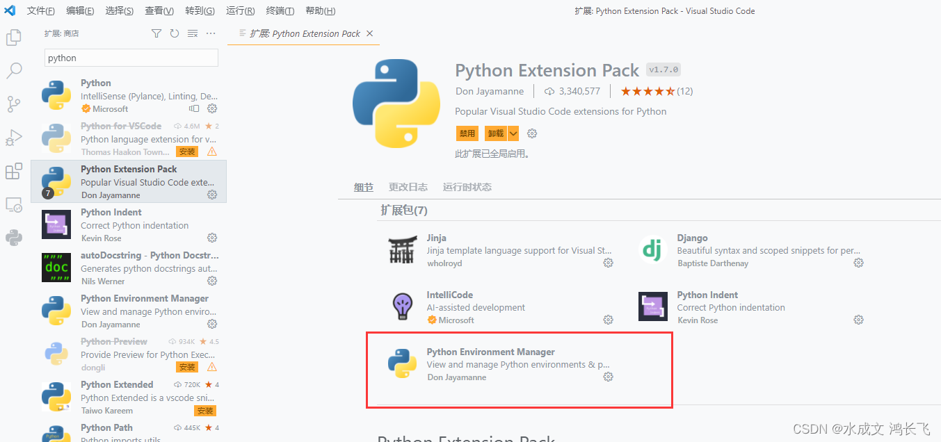Install Python Preview extension
Image resolution: width=941 pixels, height=442 pixels.
coord(187,367)
